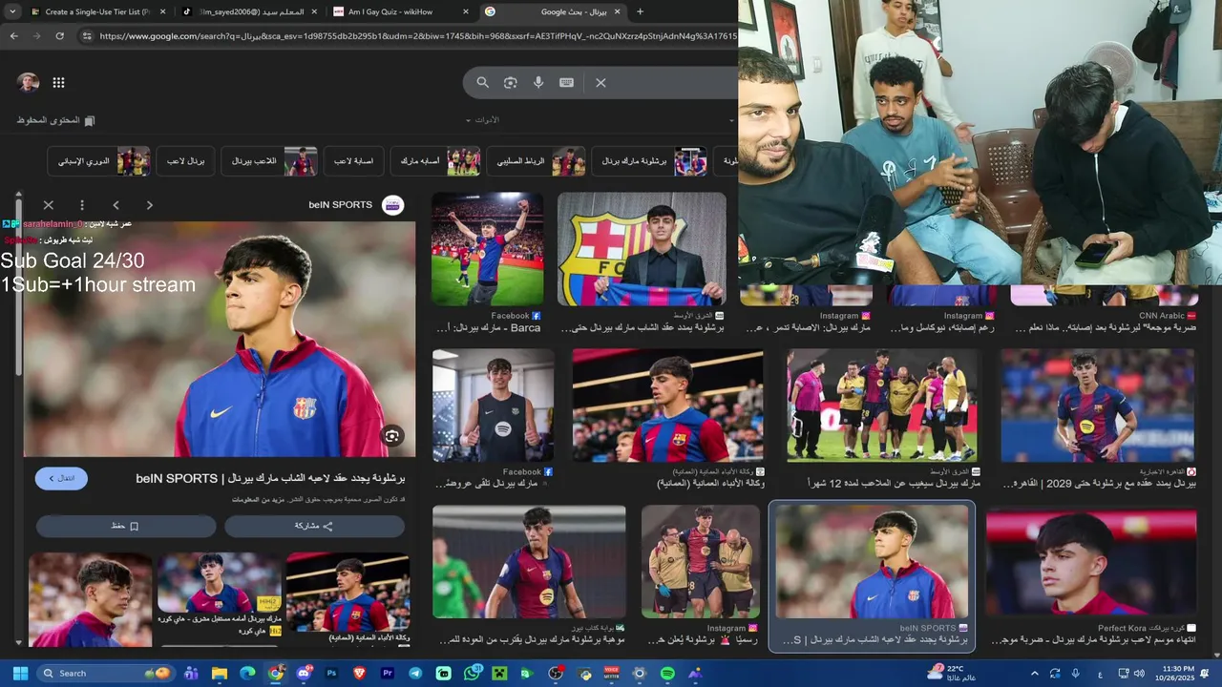Viewport: 1222px width, 687px height.
Task: Select أصابه مارك suggestion chip
Action: (435, 161)
